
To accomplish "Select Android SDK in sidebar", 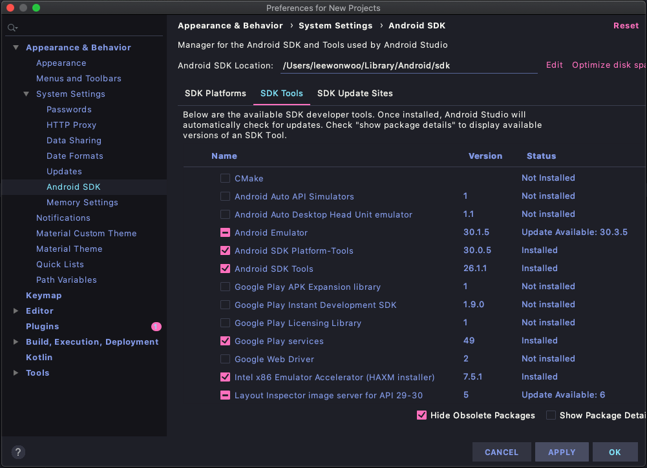I will pos(74,187).
